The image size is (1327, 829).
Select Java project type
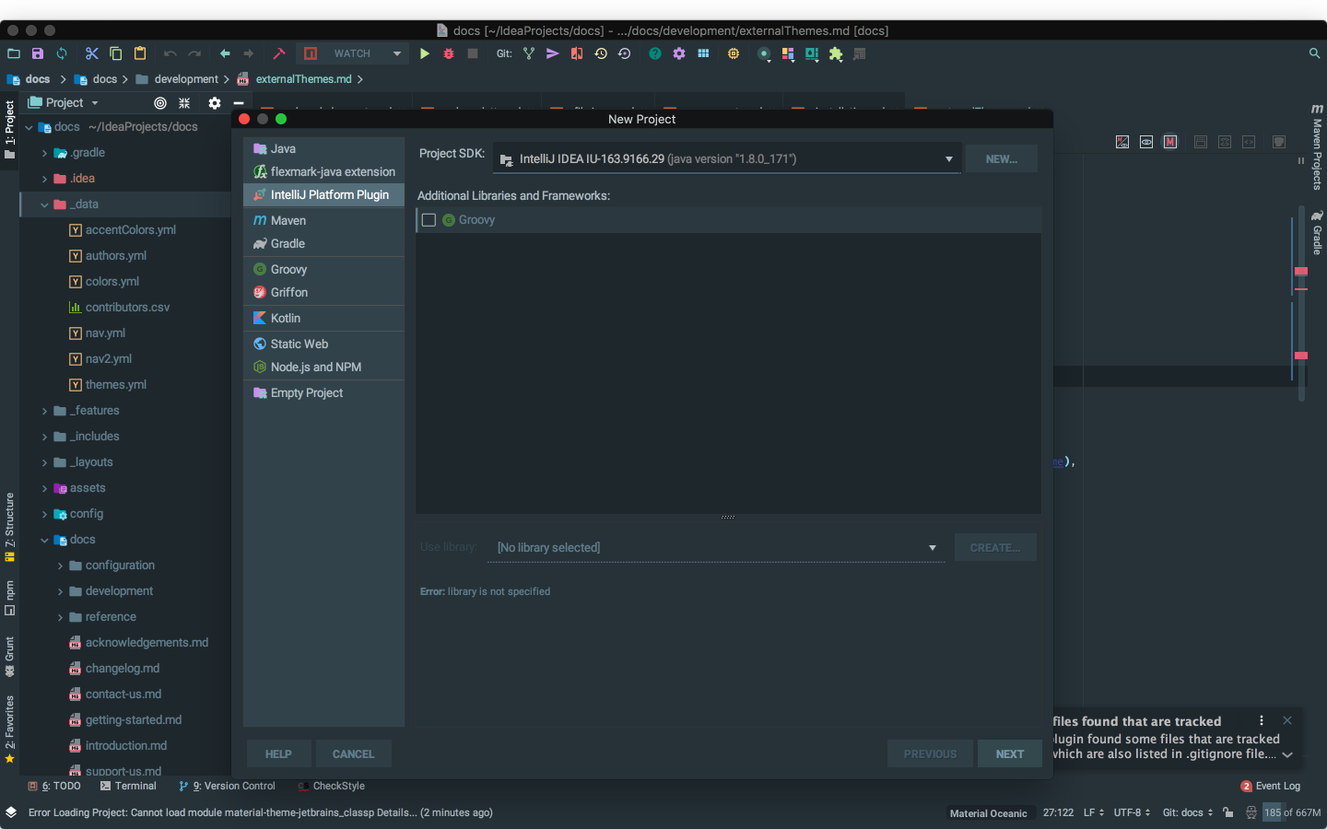tap(323, 148)
